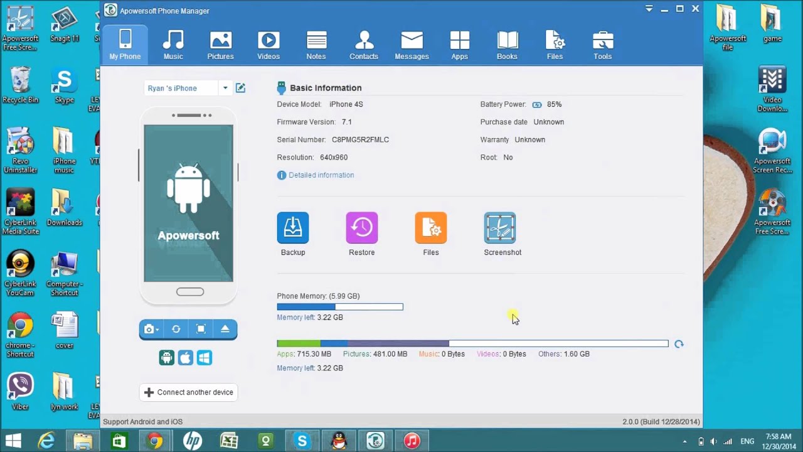This screenshot has height=452, width=803.
Task: Open Snagit 11 desktop icon
Action: pos(64,25)
